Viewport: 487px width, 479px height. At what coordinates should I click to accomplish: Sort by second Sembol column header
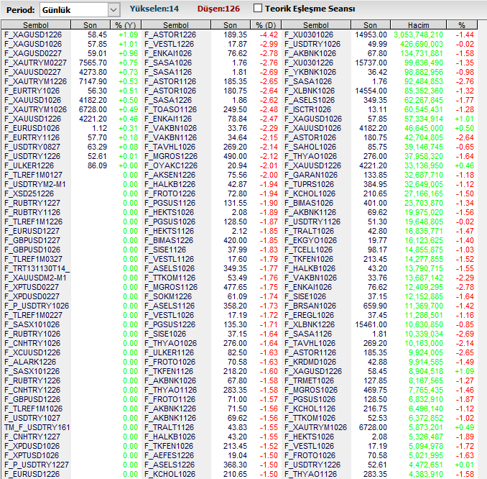[x=176, y=25]
